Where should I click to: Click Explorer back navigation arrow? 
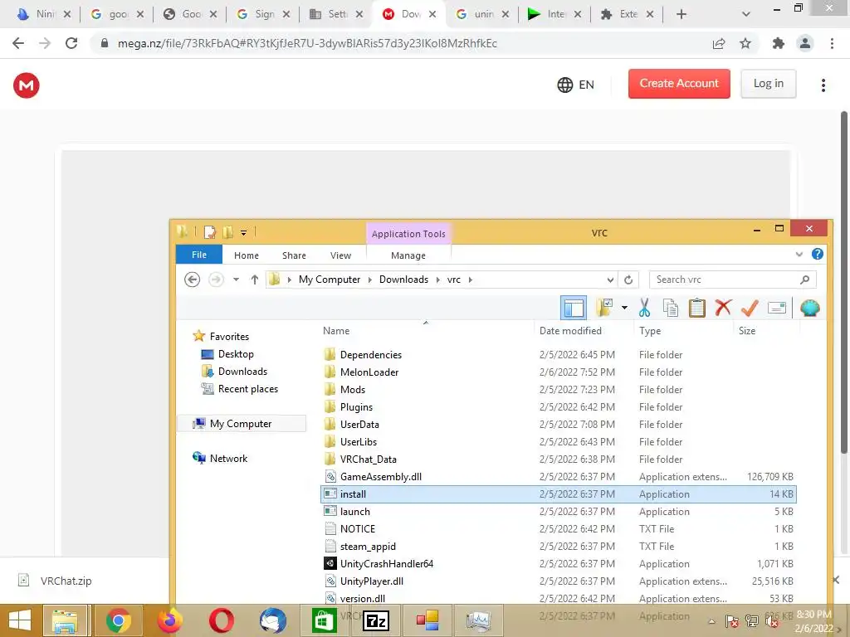point(192,280)
